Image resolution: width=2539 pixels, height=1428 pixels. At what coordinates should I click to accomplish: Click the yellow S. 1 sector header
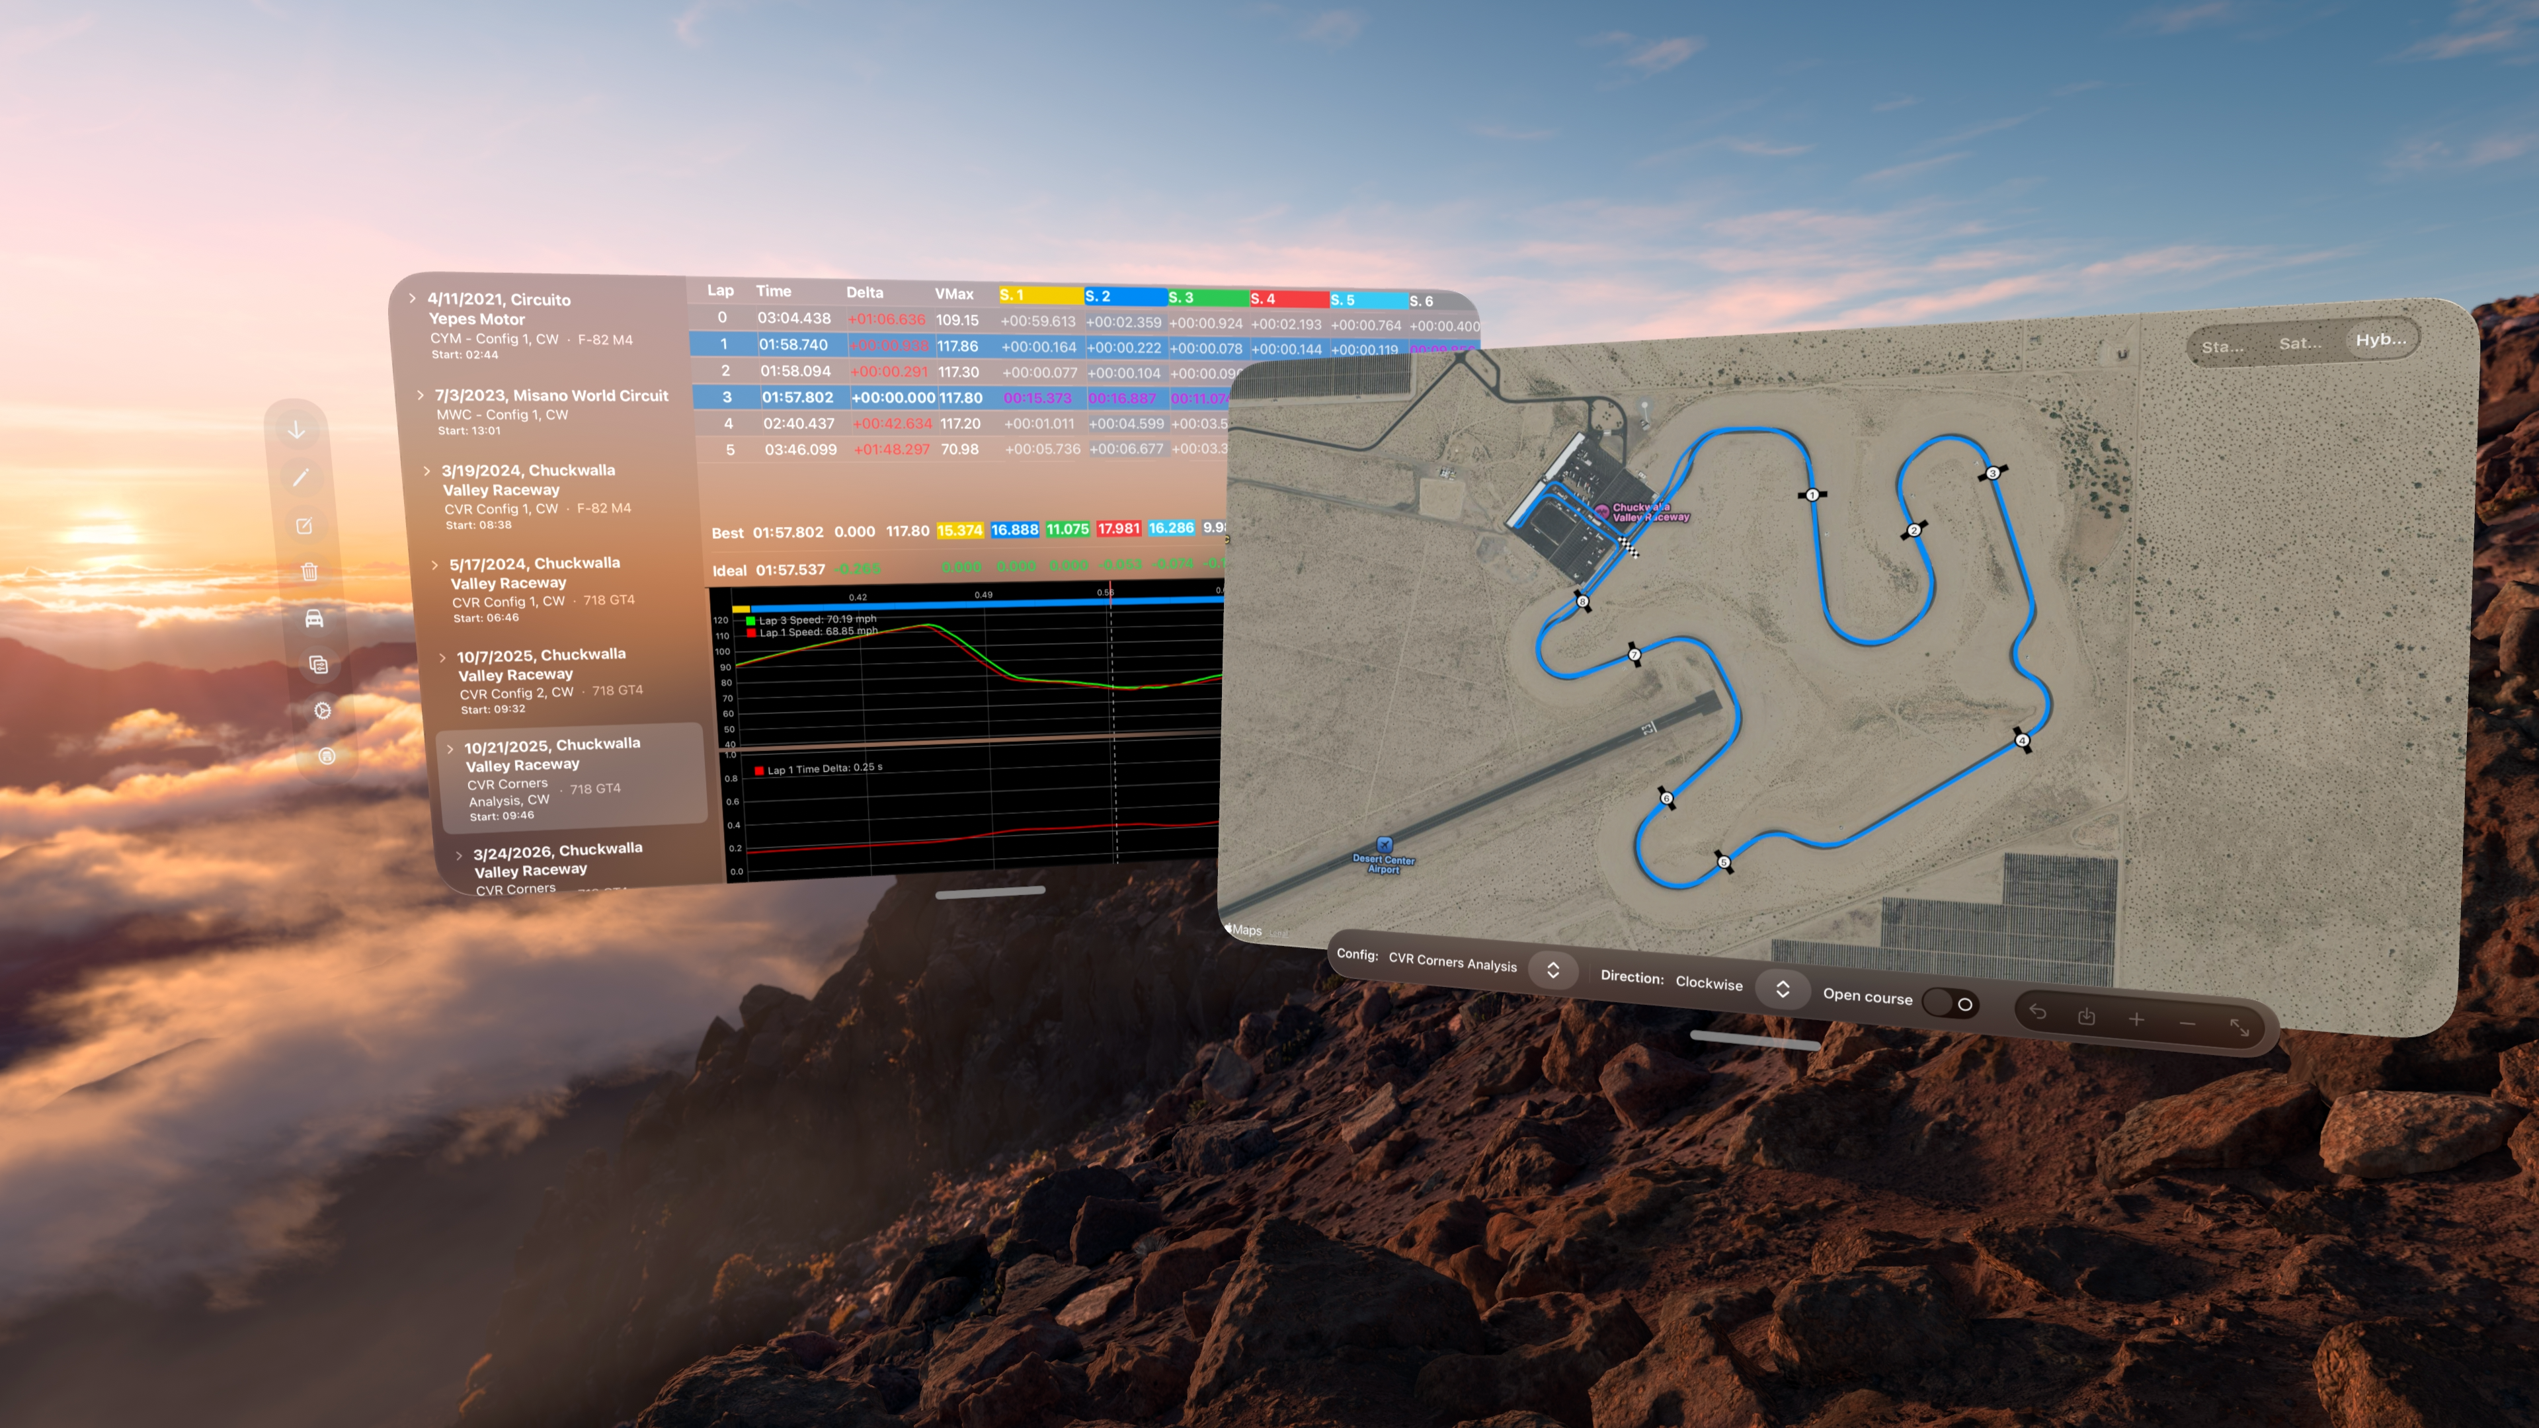coord(1041,295)
